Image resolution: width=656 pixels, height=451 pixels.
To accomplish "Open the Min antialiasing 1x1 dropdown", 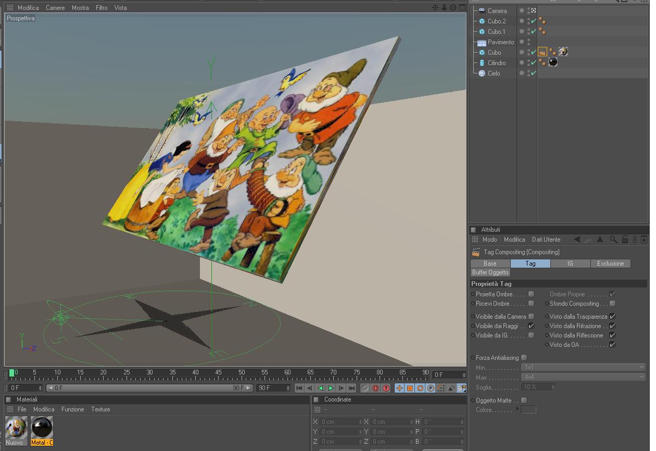I will tap(583, 367).
